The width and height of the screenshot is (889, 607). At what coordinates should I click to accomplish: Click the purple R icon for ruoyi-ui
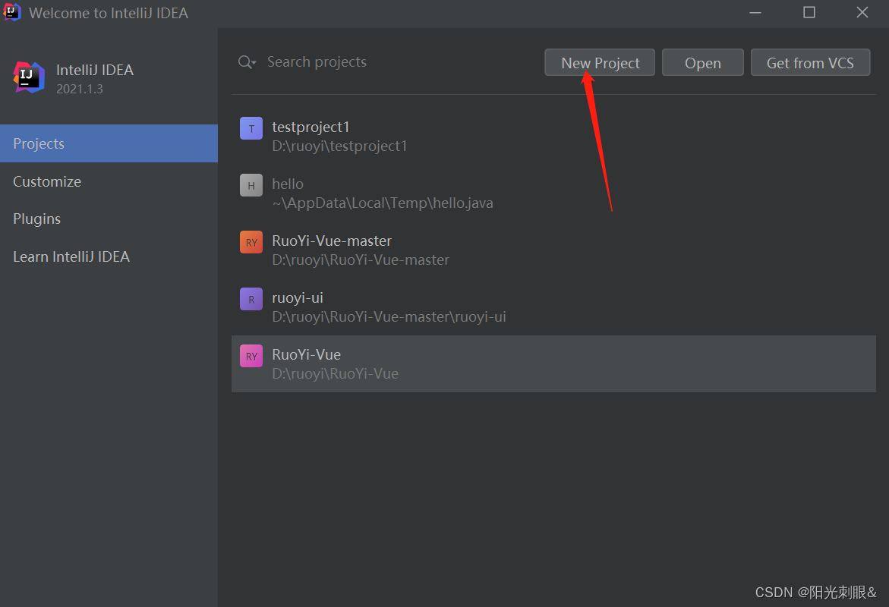point(251,299)
